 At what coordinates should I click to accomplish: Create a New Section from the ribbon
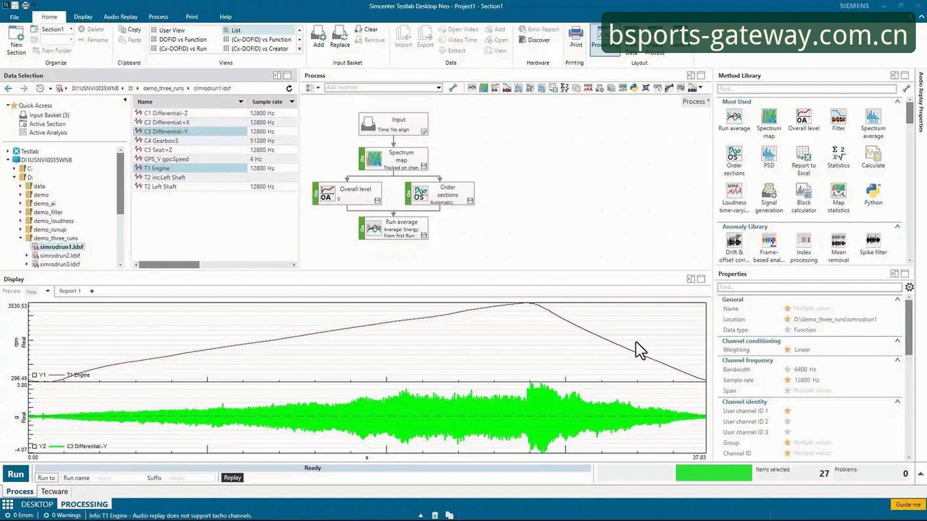click(16, 41)
